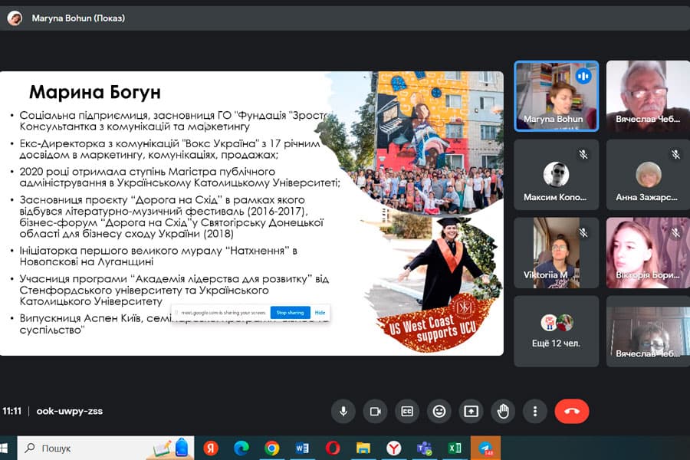
Task: Click the Stop sharing button
Action: click(290, 313)
